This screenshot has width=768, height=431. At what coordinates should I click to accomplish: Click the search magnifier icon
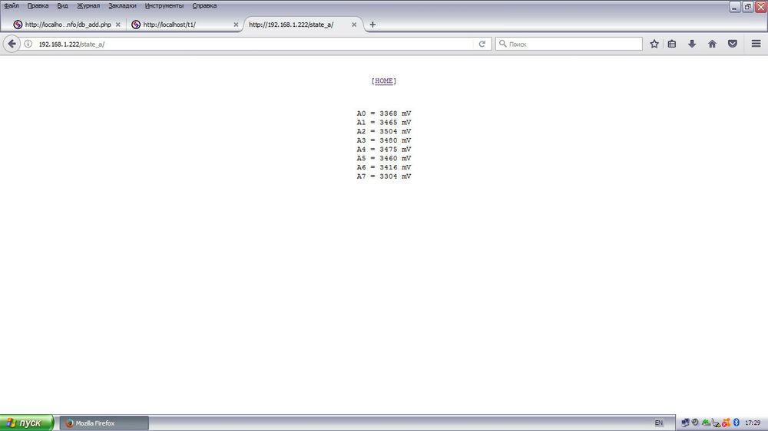click(x=502, y=44)
